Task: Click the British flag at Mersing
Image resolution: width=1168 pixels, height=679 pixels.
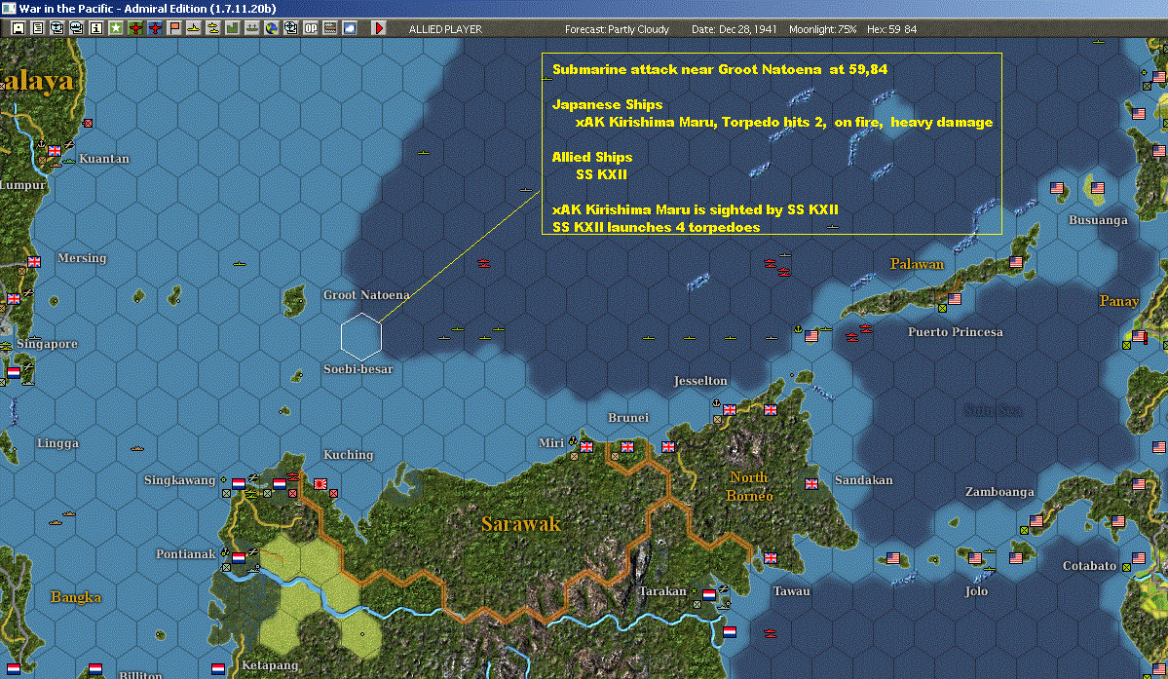Action: point(34,261)
